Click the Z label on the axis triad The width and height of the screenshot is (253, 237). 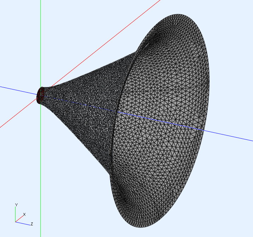coord(32,224)
